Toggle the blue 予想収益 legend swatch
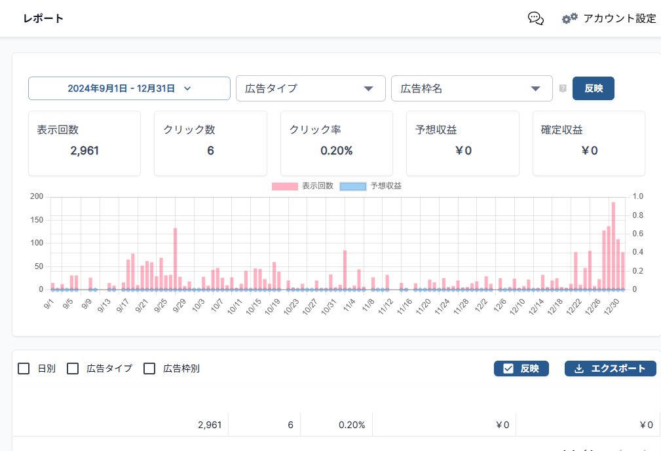This screenshot has width=661, height=451. pyautogui.click(x=352, y=186)
